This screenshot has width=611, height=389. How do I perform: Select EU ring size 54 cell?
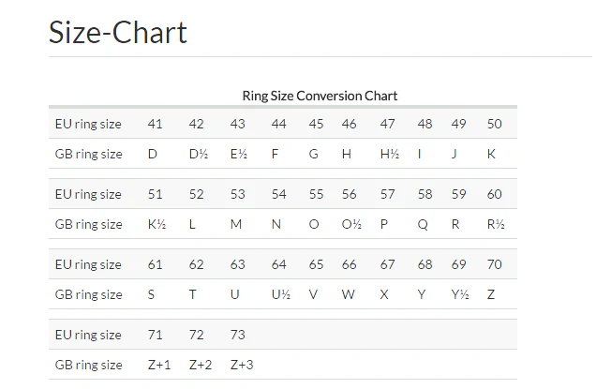pyautogui.click(x=279, y=194)
